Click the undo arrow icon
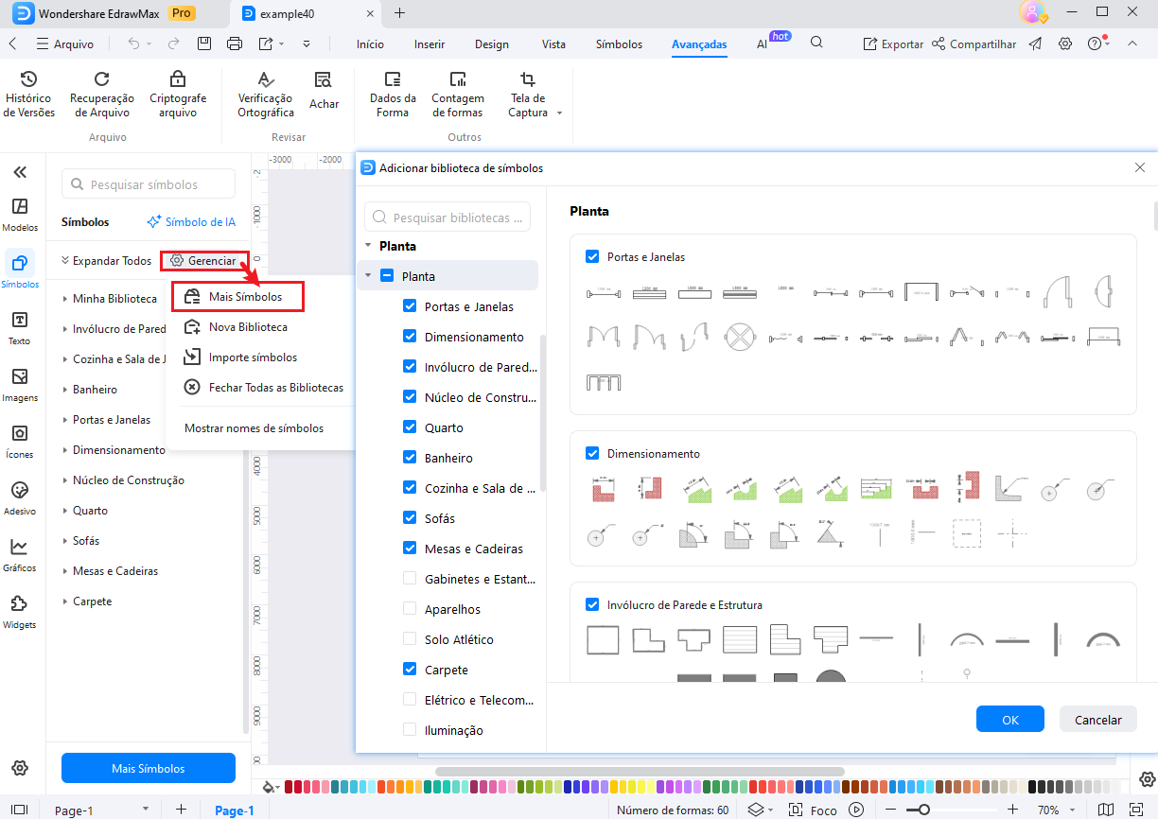1158x819 pixels. point(133,44)
